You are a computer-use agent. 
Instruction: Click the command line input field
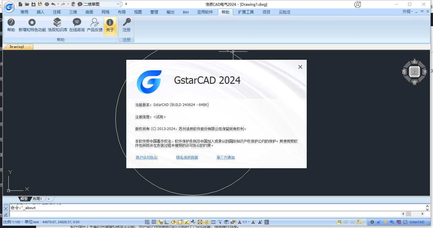coord(205,214)
